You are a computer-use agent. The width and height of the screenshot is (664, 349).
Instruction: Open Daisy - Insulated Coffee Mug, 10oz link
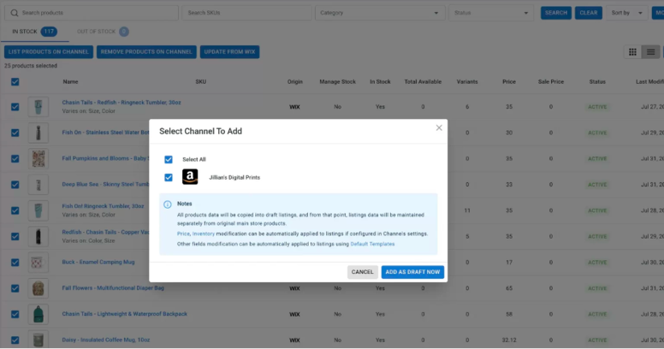(106, 340)
